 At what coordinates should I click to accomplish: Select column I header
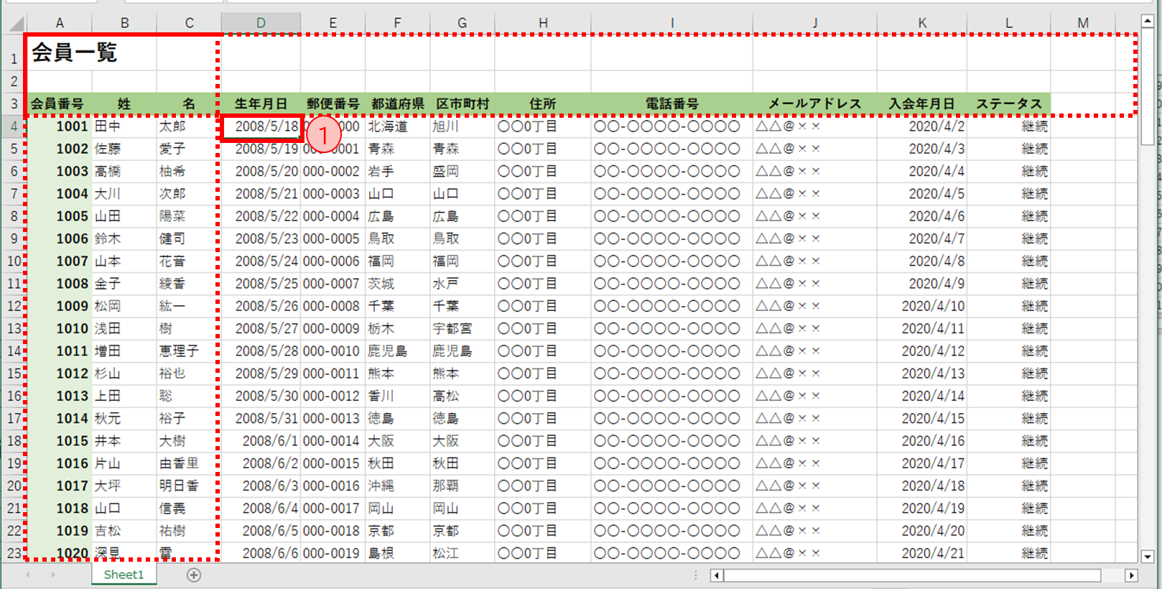click(672, 23)
